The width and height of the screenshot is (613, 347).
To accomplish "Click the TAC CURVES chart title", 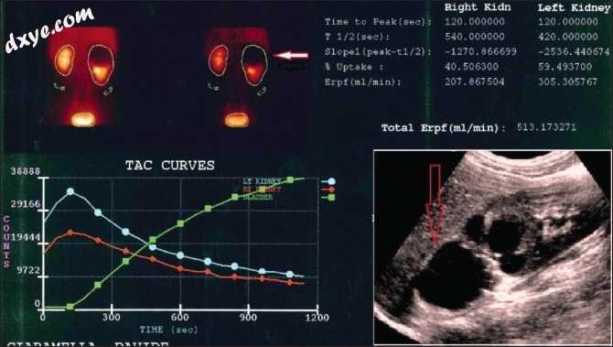I will [169, 165].
